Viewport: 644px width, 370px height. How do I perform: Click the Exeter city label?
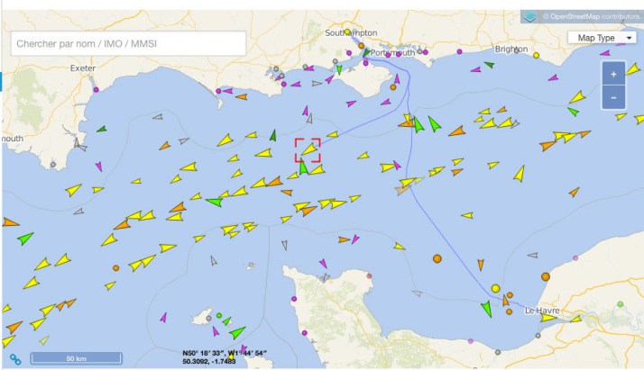(x=82, y=68)
